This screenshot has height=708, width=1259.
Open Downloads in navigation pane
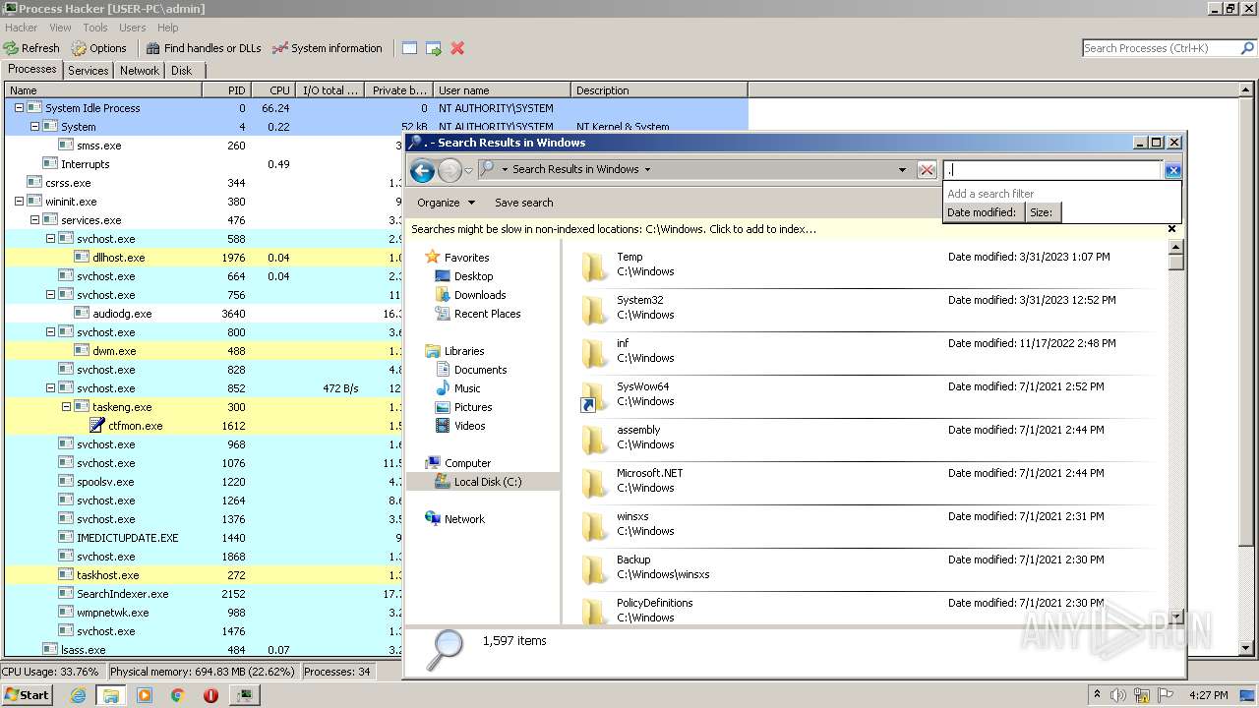471,295
